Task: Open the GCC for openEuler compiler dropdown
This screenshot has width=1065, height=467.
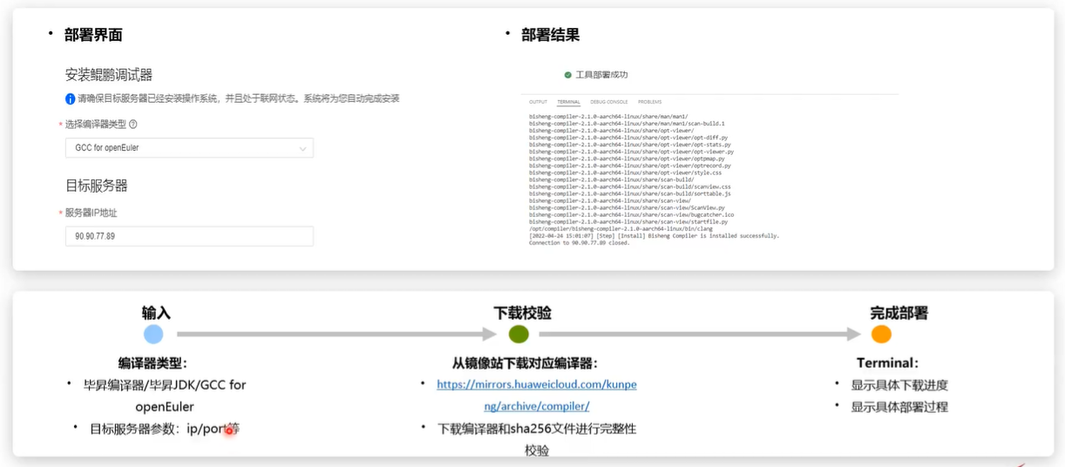Action: click(x=189, y=148)
